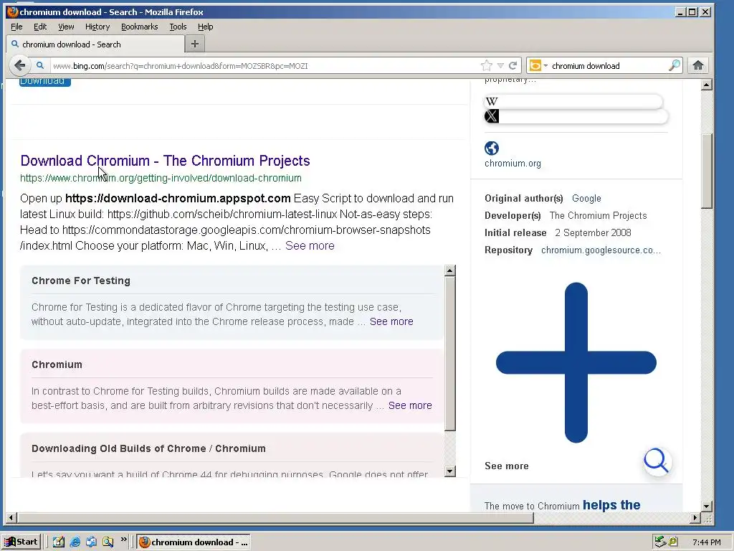The width and height of the screenshot is (734, 551).
Task: Open 'Download Chromium - The Chromium Projects' result
Action: pyautogui.click(x=165, y=161)
